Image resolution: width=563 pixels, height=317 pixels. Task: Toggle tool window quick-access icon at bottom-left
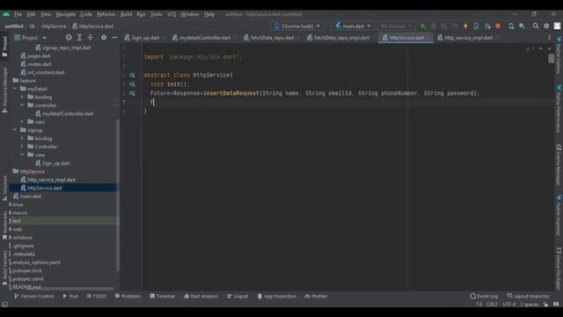[x=4, y=305]
